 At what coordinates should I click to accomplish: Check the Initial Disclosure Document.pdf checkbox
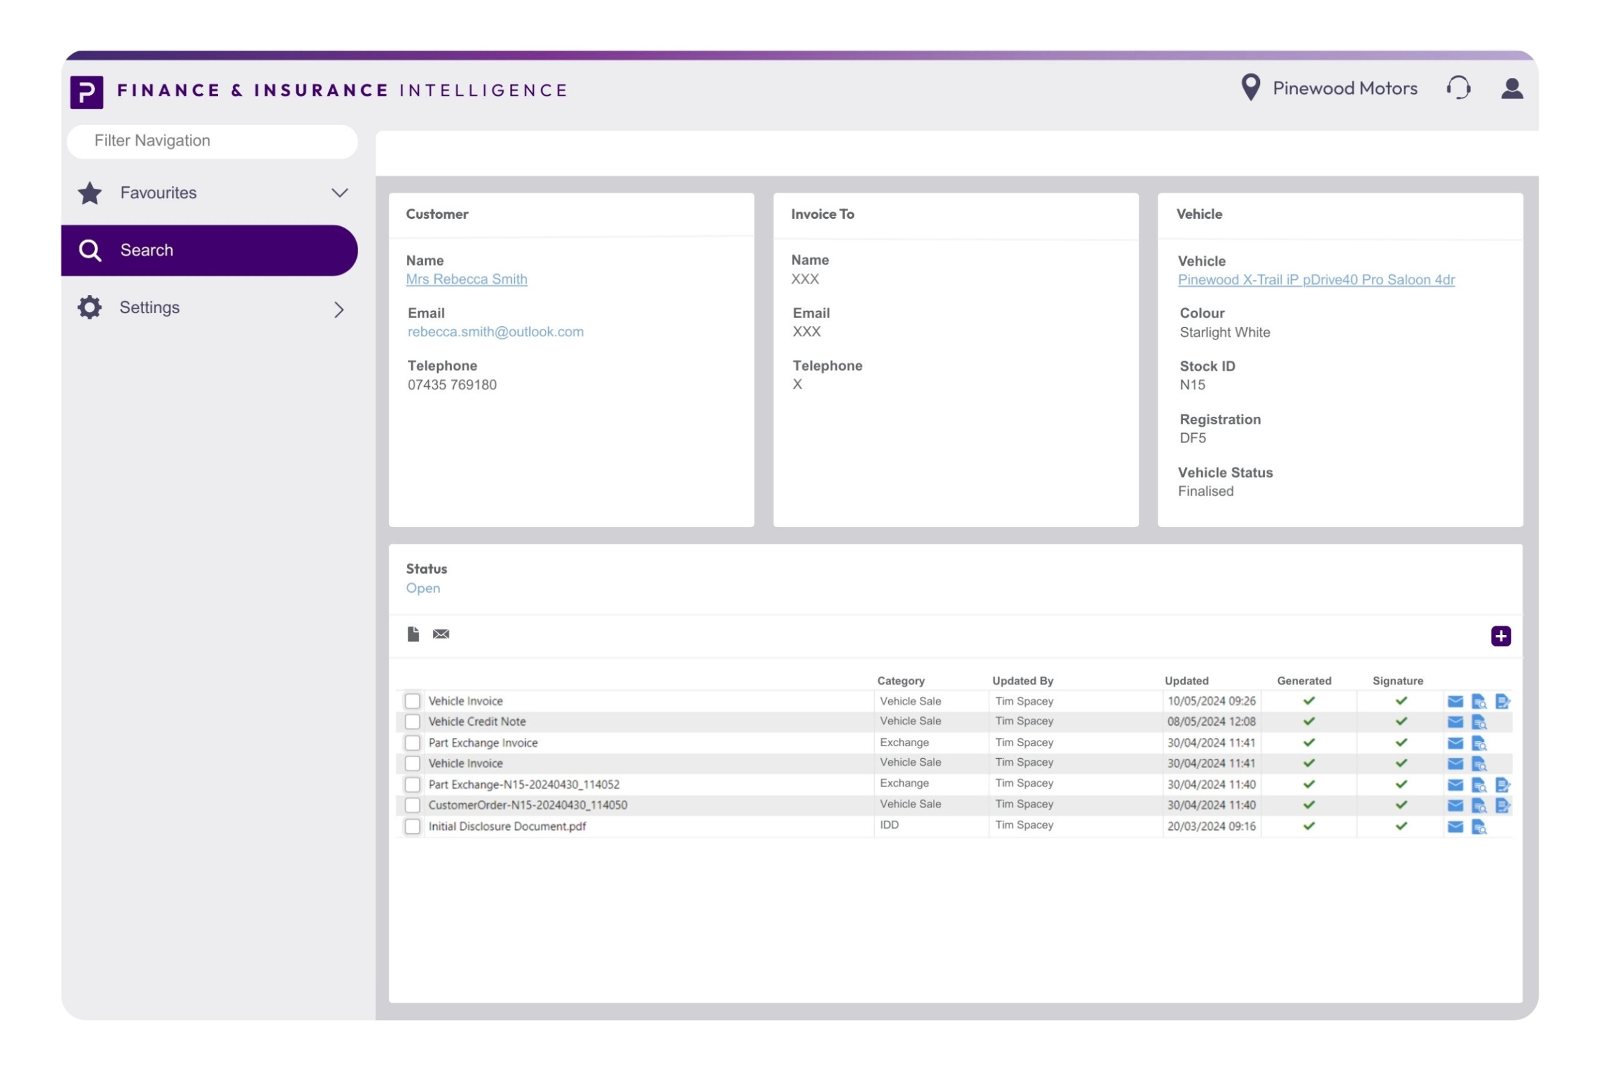(x=412, y=826)
